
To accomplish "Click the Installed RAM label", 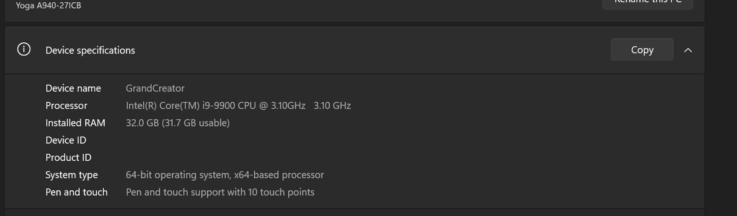I will pyautogui.click(x=76, y=123).
